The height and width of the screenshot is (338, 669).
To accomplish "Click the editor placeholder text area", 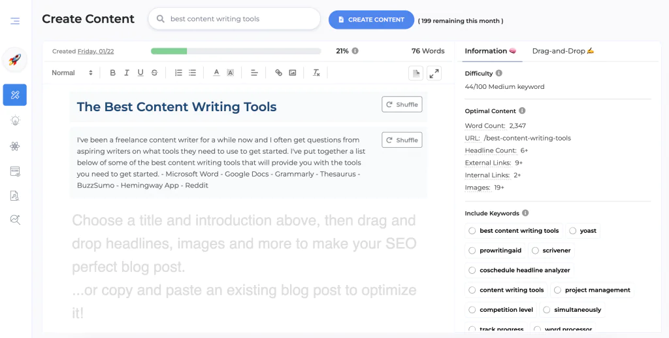I will 244,266.
